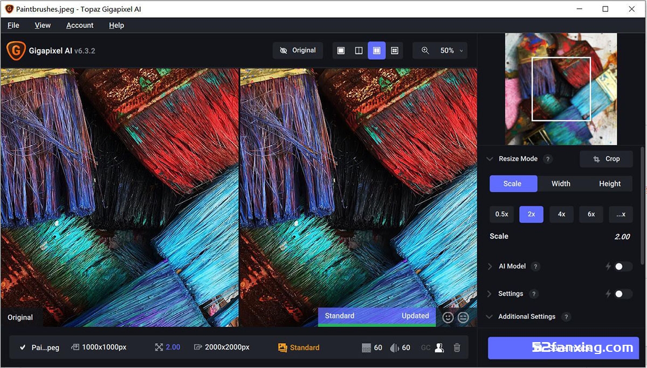Select the Scale resize tab
647x368 pixels.
(513, 183)
